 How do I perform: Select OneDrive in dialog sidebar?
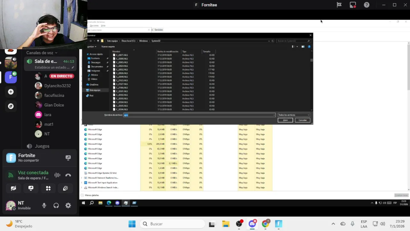pyautogui.click(x=94, y=84)
